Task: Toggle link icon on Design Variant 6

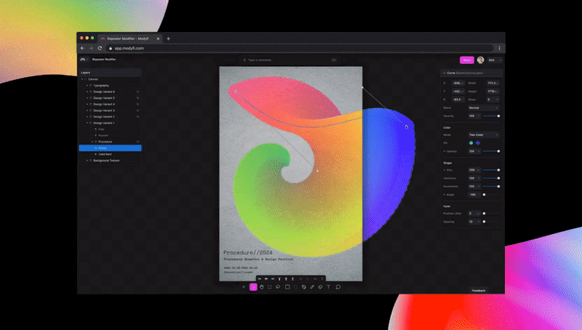Action: click(137, 92)
